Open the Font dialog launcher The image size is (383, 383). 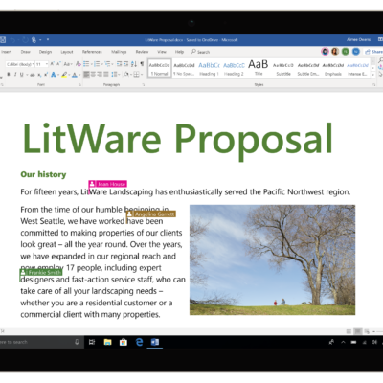79,84
